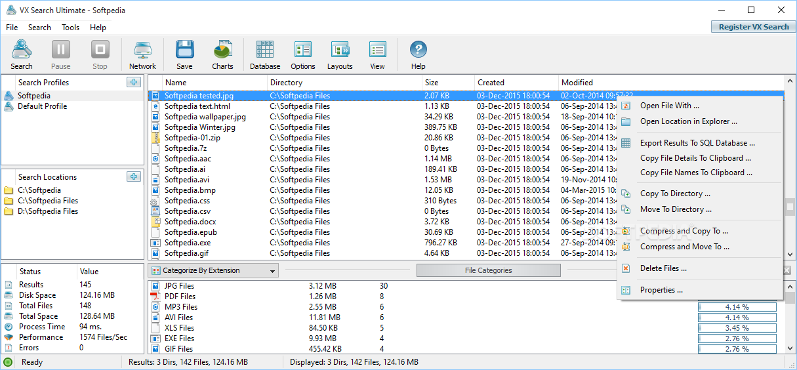Click the categories scrollbar down arrow
This screenshot has width=797, height=370.
coord(790,348)
